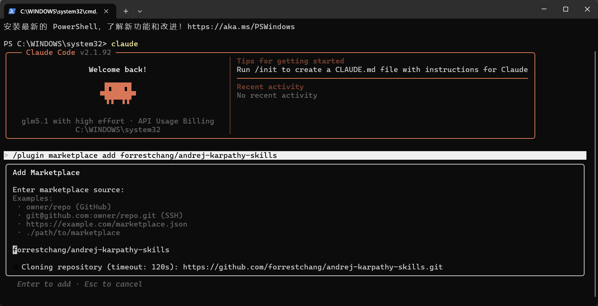The image size is (598, 306).
Task: Close the cmd terminal tab
Action: tap(106, 11)
